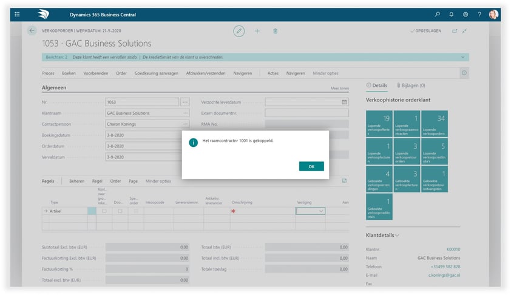Click Minder opties in Regels bar
Image resolution: width=511 pixels, height=295 pixels.
click(x=158, y=181)
